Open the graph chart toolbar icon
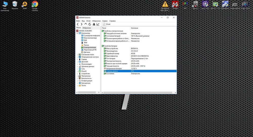 coord(98,24)
